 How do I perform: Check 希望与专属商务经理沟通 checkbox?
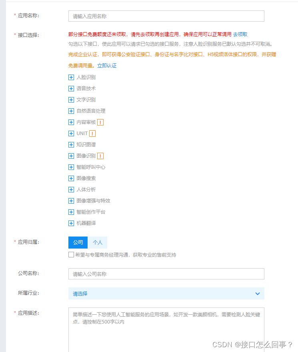[x=71, y=255]
